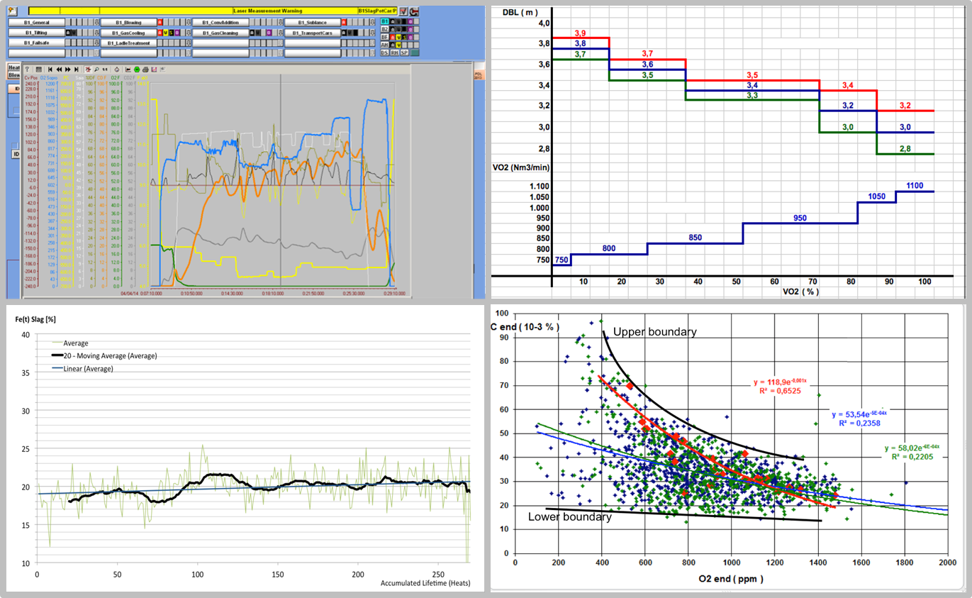Open the B1_TransportCars screen
The width and height of the screenshot is (972, 598).
313,33
